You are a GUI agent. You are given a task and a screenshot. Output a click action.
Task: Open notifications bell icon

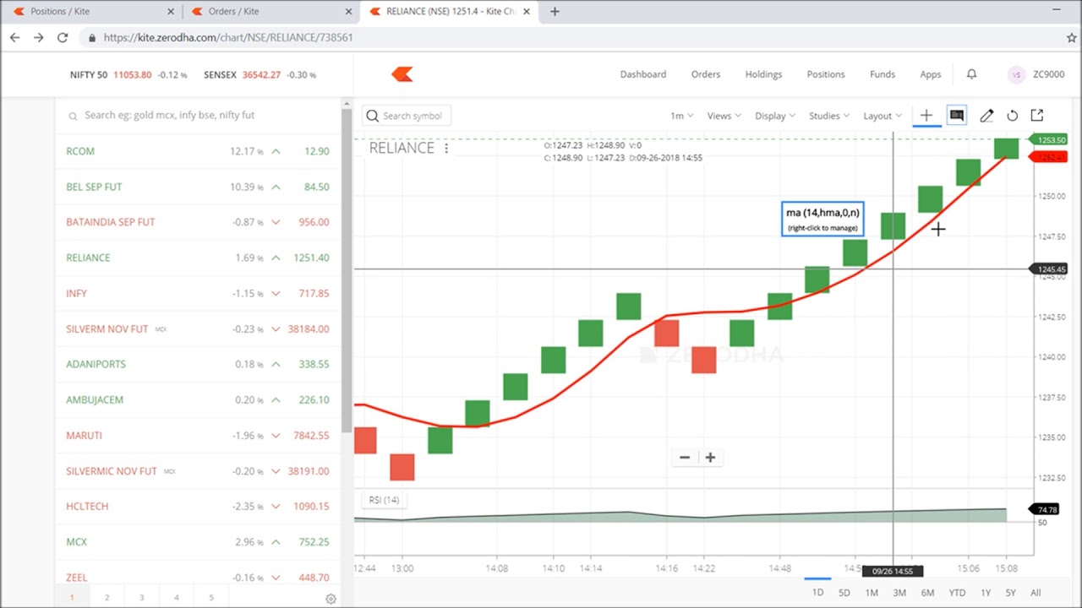(x=971, y=74)
